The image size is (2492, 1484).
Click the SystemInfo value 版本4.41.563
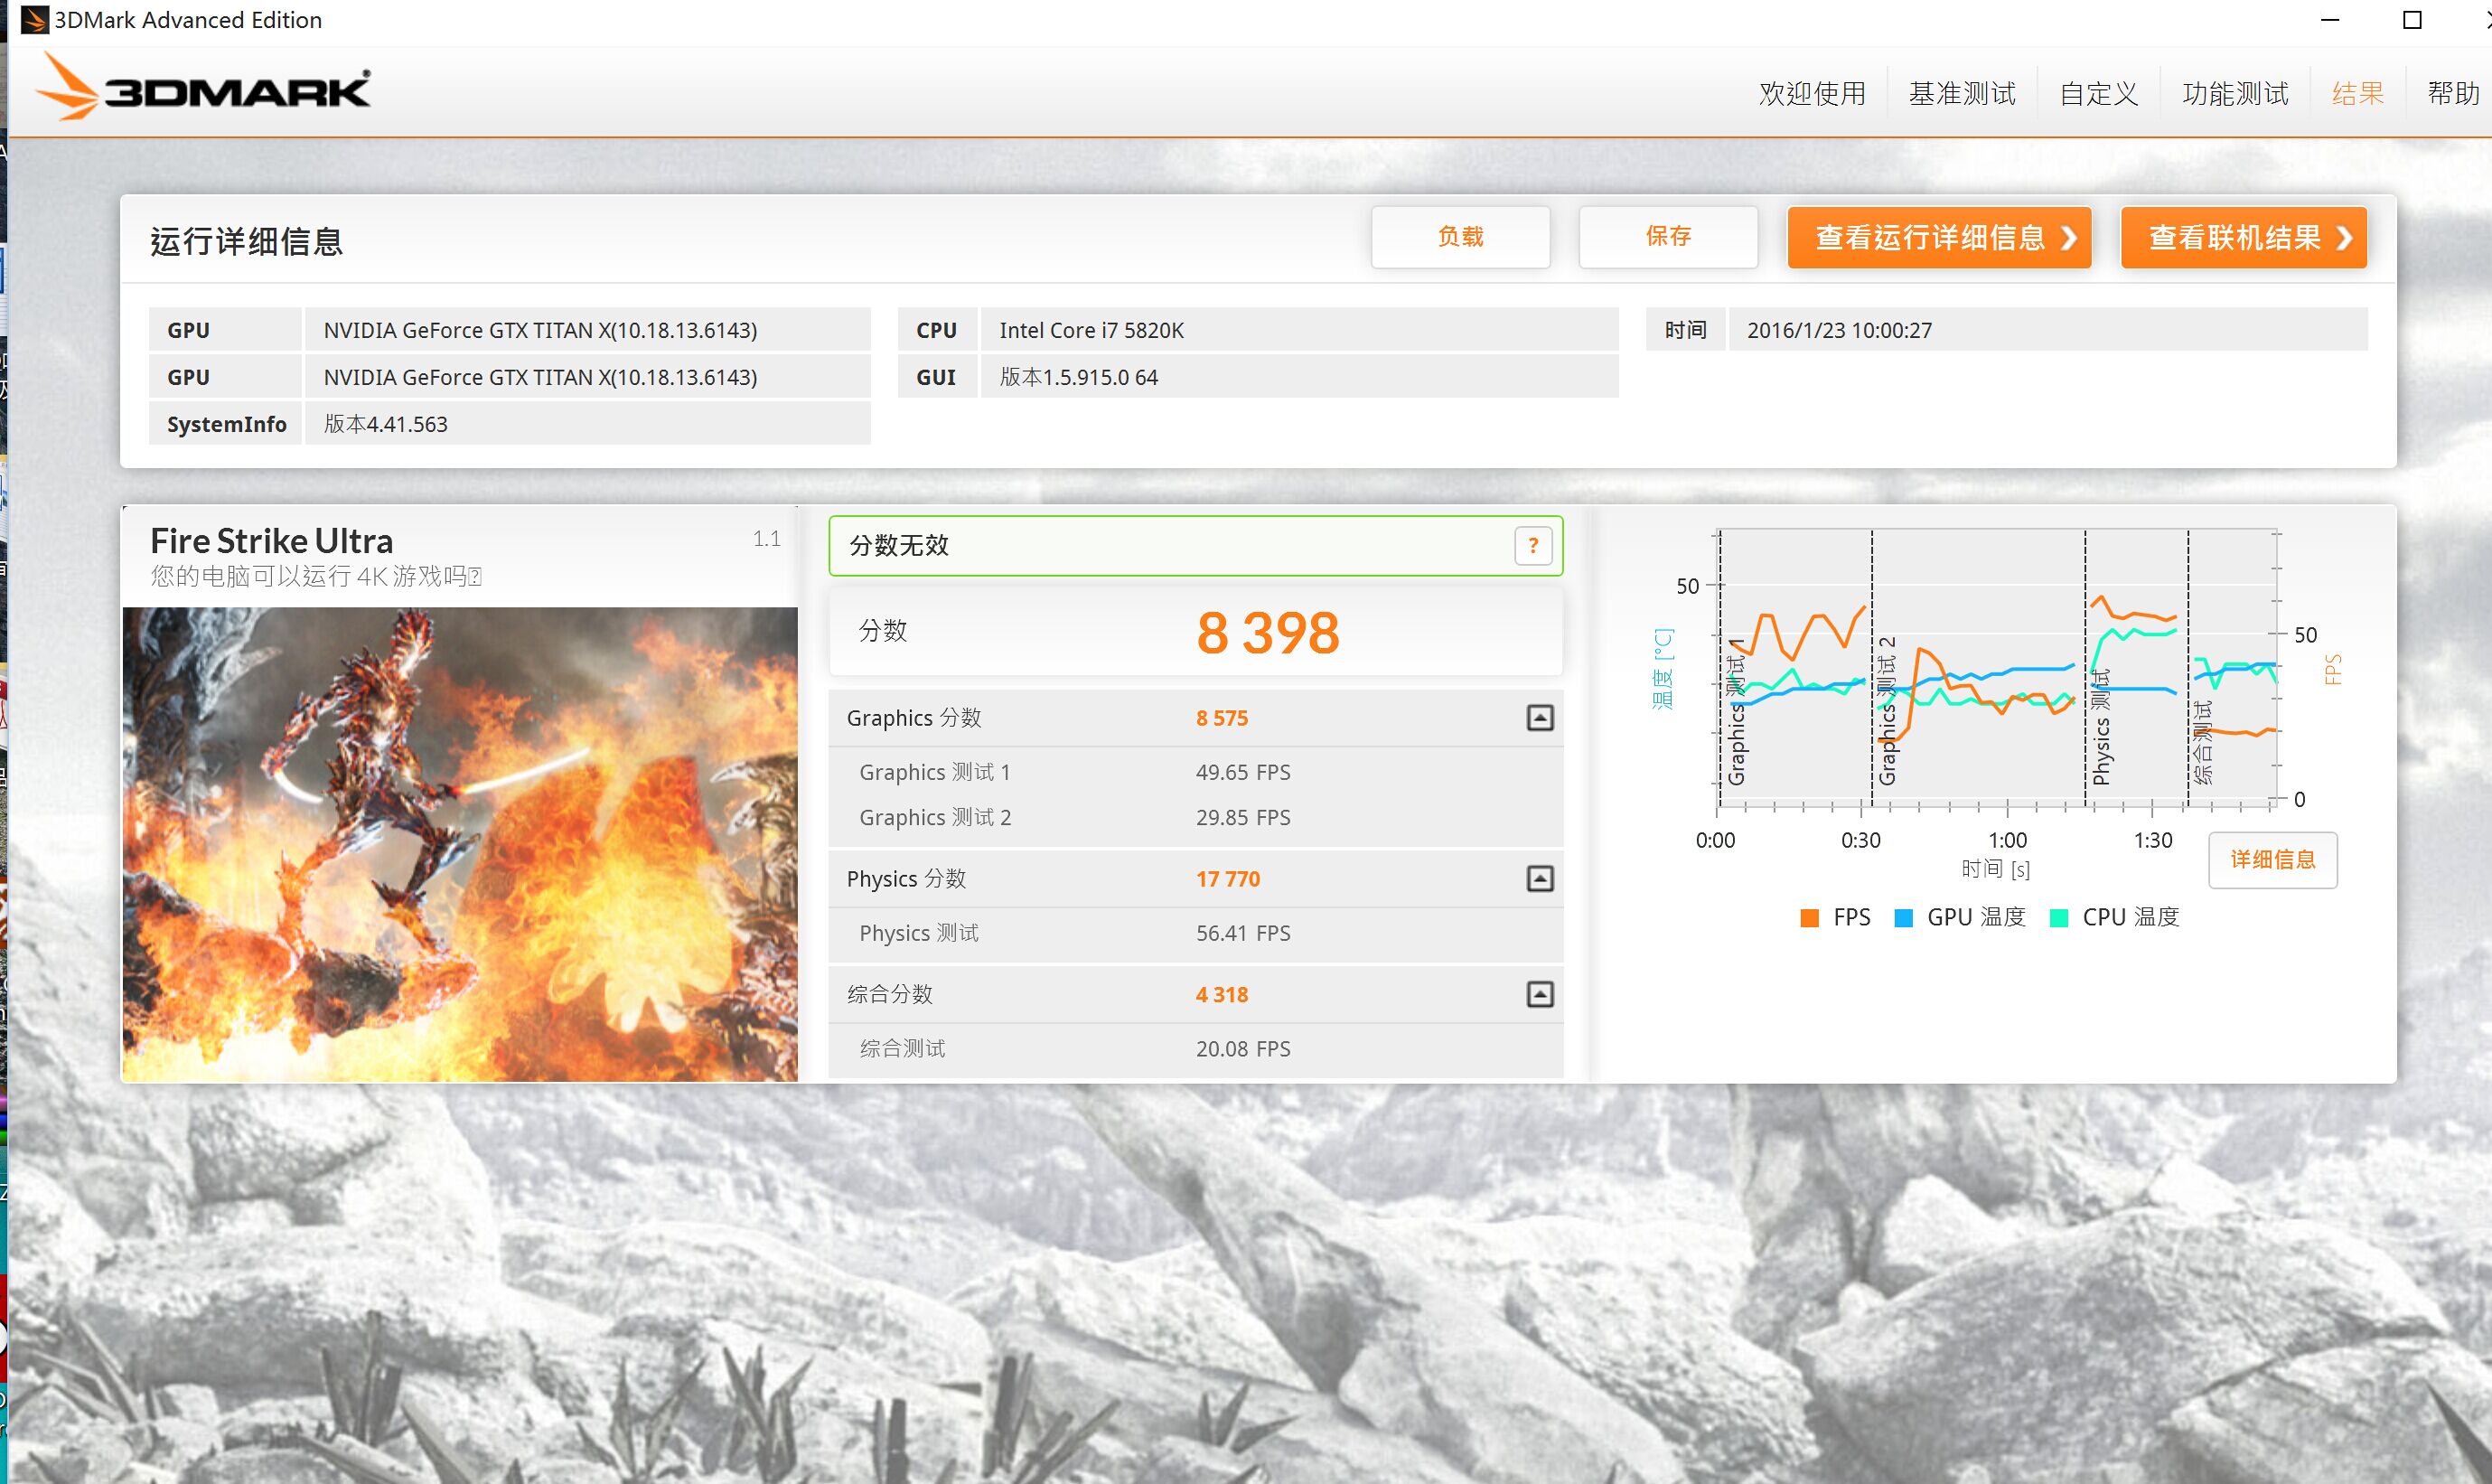[588, 424]
